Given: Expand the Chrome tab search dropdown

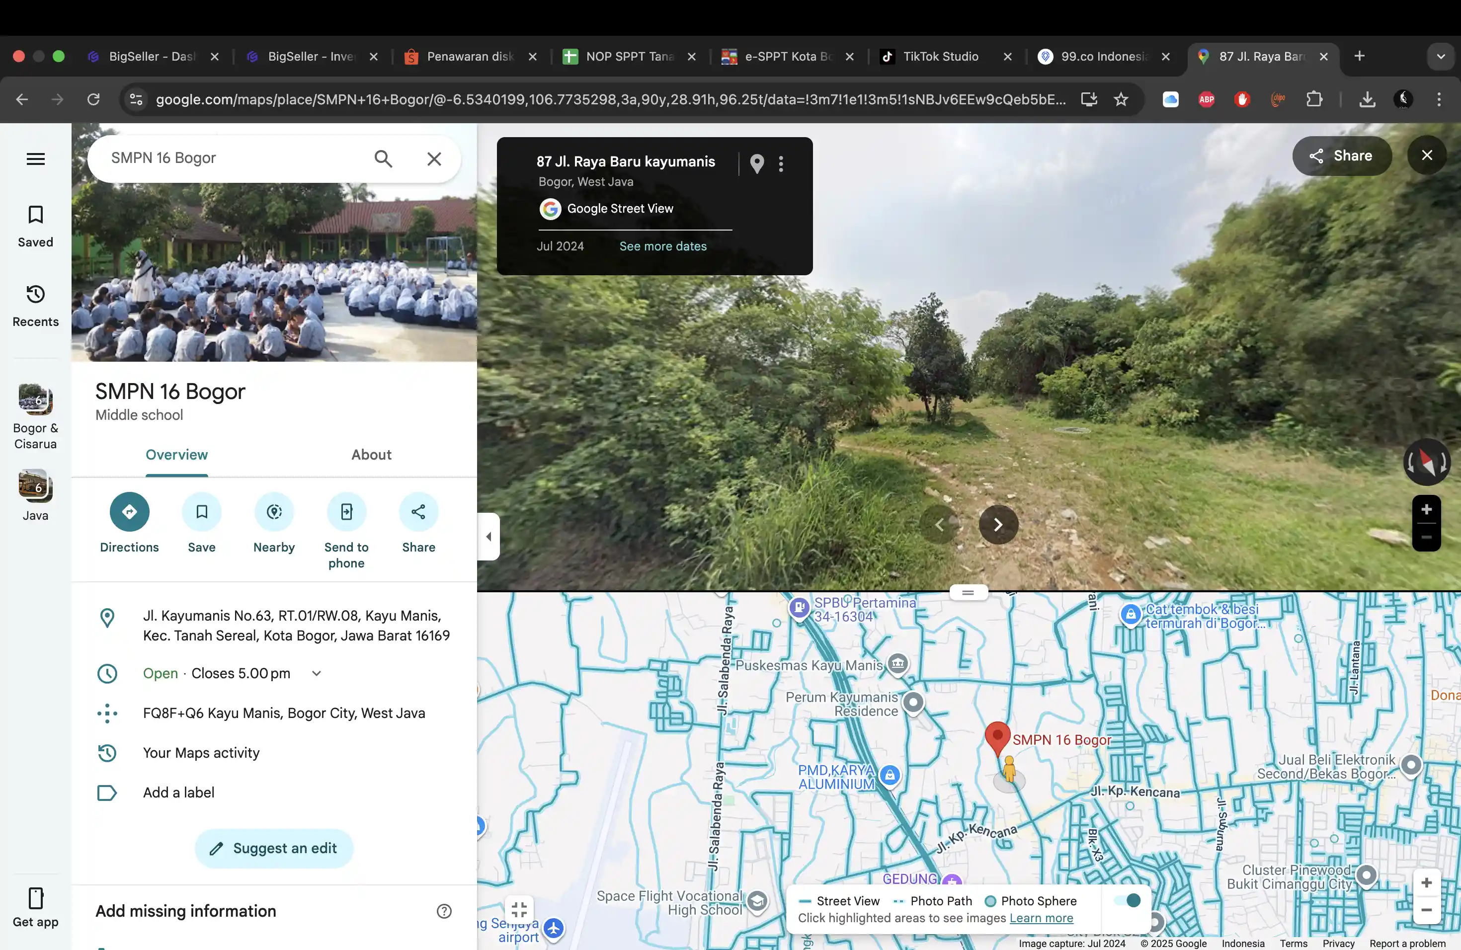Looking at the screenshot, I should [x=1441, y=57].
